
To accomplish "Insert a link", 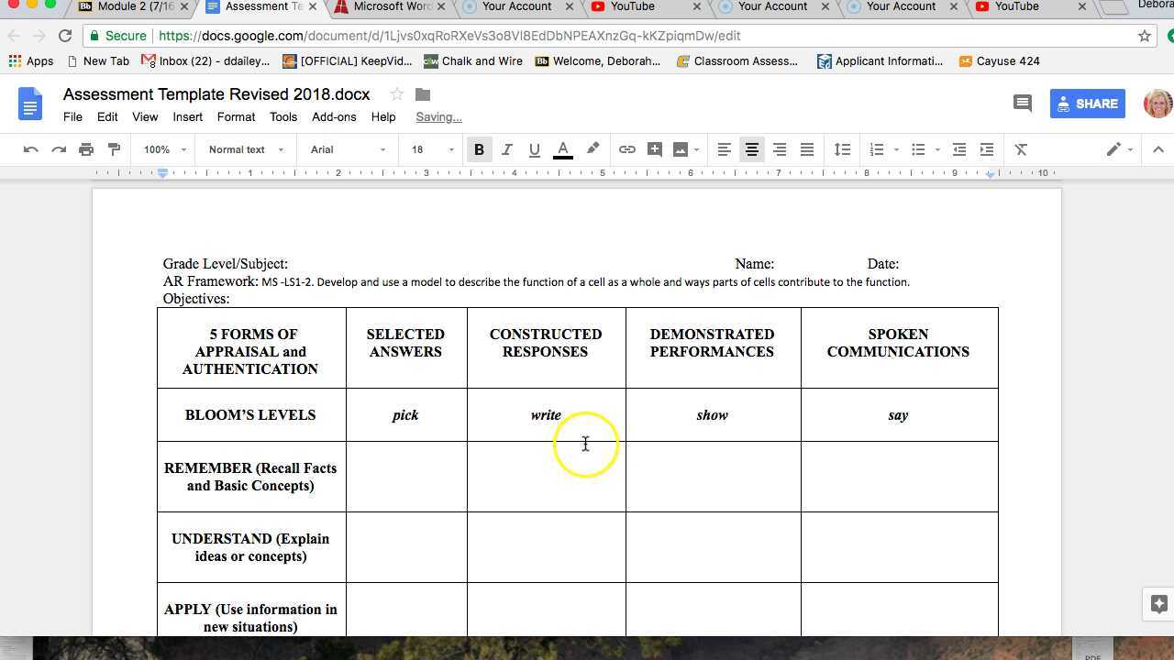I will tap(627, 149).
